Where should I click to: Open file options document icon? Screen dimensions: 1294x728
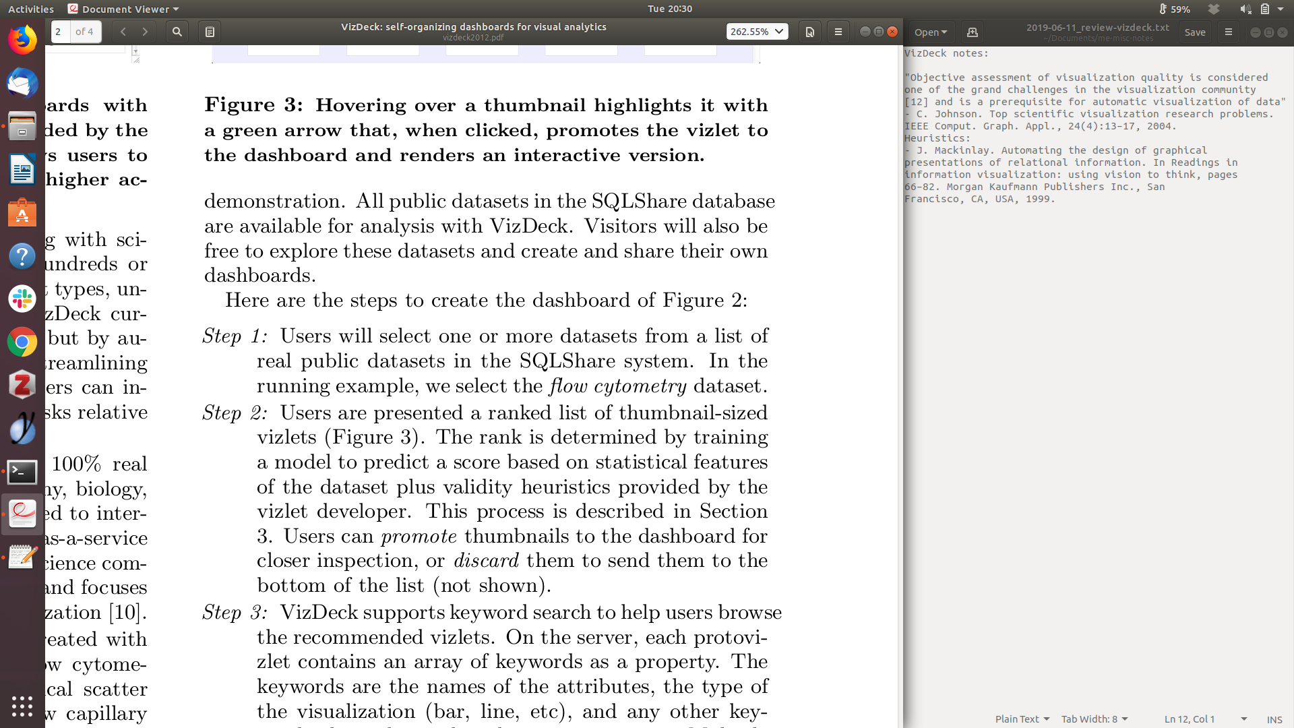click(809, 32)
